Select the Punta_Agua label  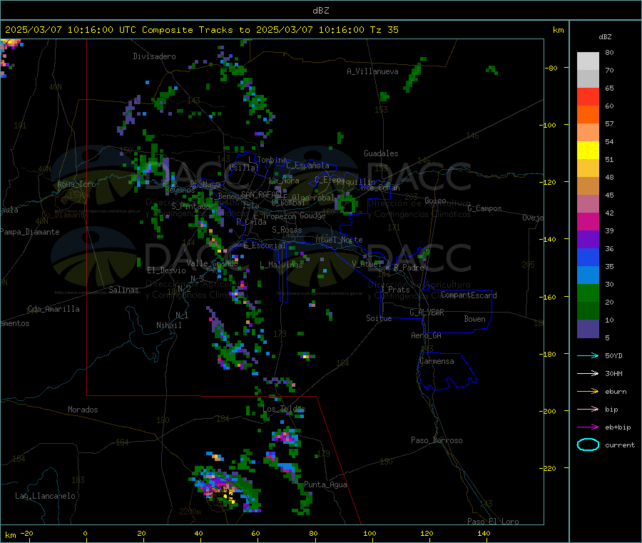tap(325, 484)
